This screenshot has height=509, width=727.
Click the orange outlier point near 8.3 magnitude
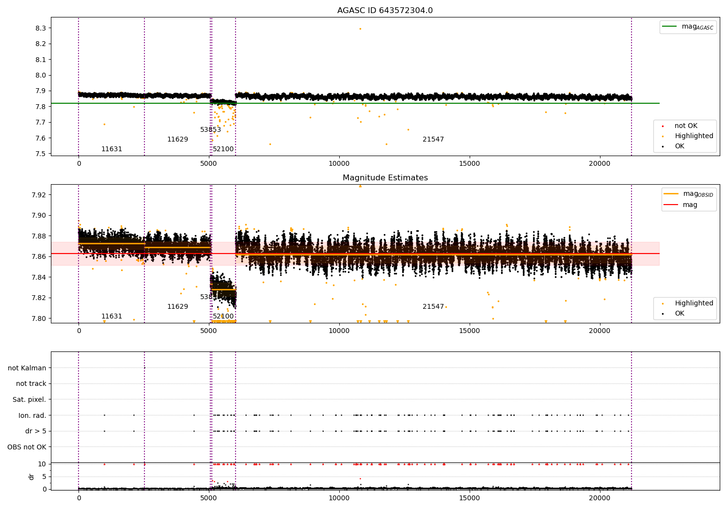pyautogui.click(x=360, y=29)
